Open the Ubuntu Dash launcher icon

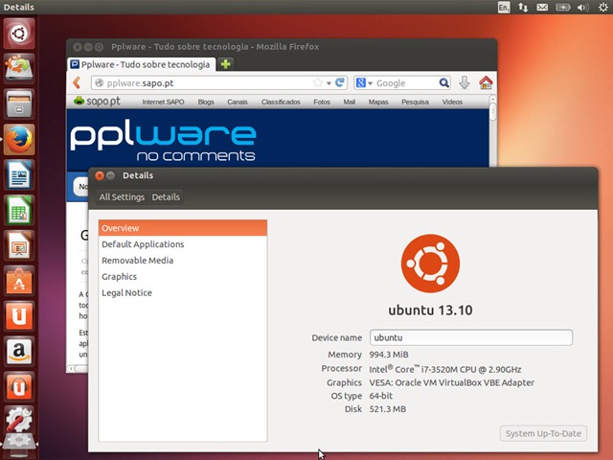pyautogui.click(x=19, y=34)
